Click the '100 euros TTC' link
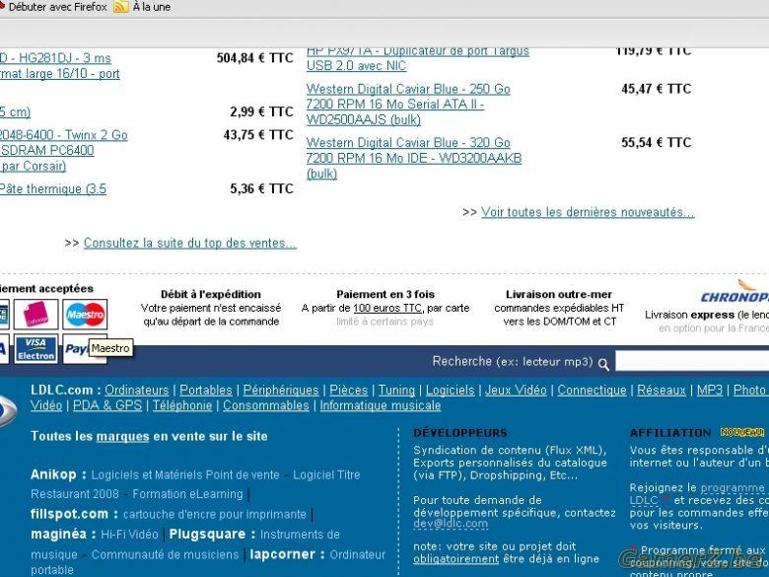The height and width of the screenshot is (577, 769). 387,308
